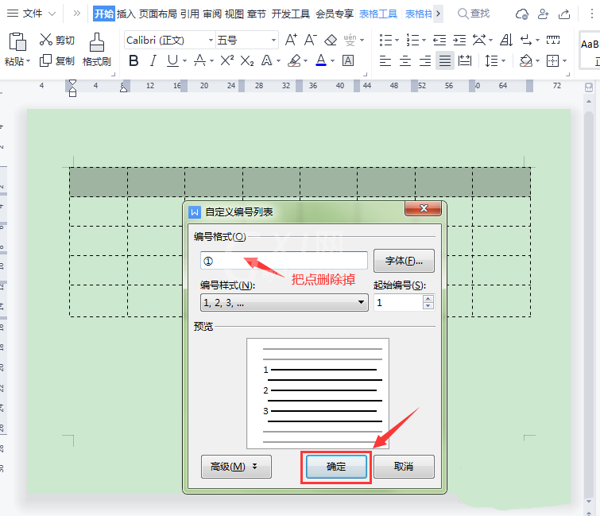
Task: Click the phonetic guide wén icon
Action: coord(350,40)
